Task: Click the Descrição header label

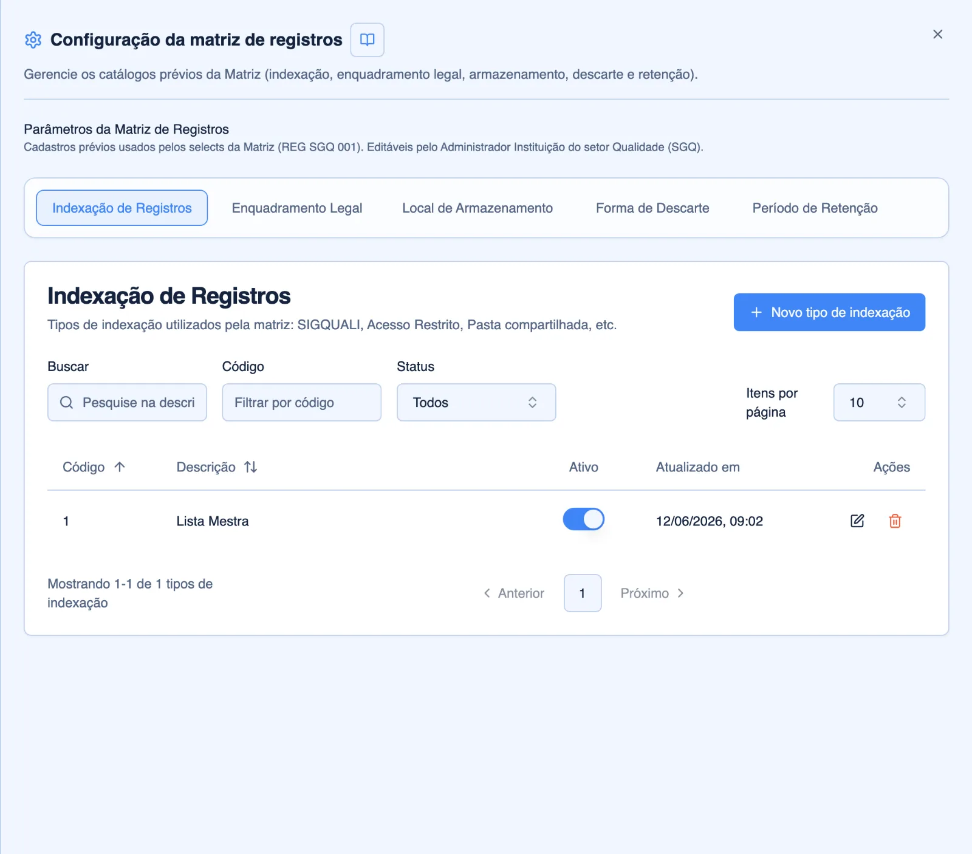Action: point(206,467)
